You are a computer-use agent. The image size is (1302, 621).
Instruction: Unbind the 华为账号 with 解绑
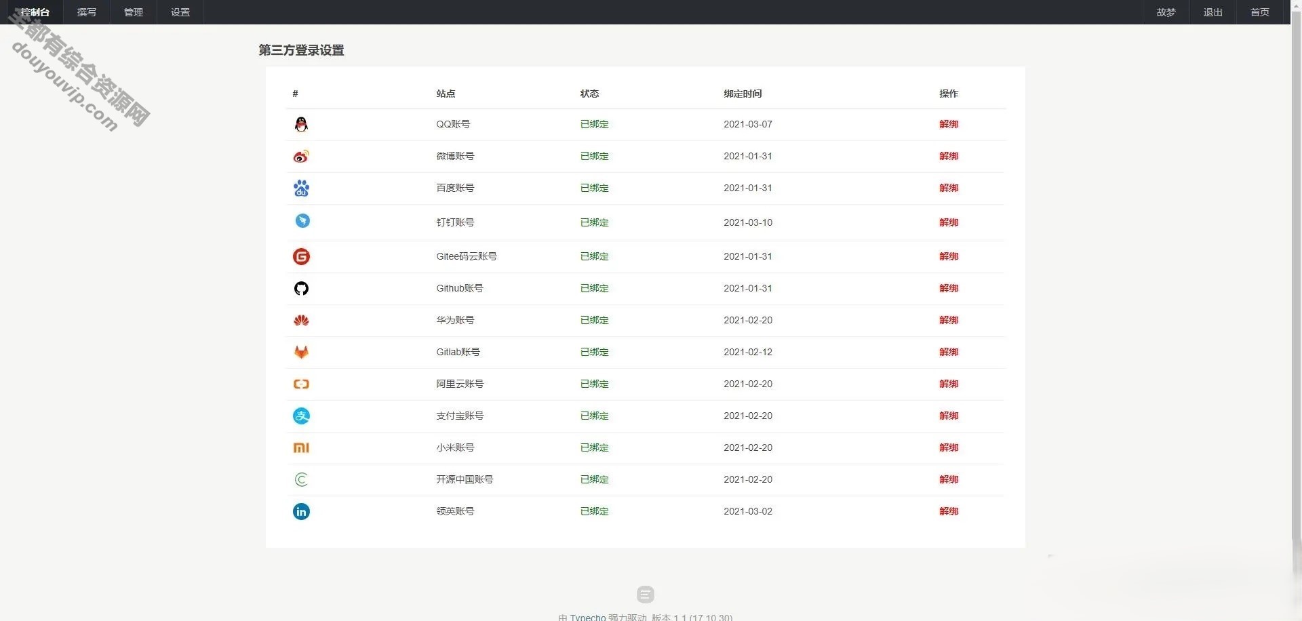click(x=949, y=320)
